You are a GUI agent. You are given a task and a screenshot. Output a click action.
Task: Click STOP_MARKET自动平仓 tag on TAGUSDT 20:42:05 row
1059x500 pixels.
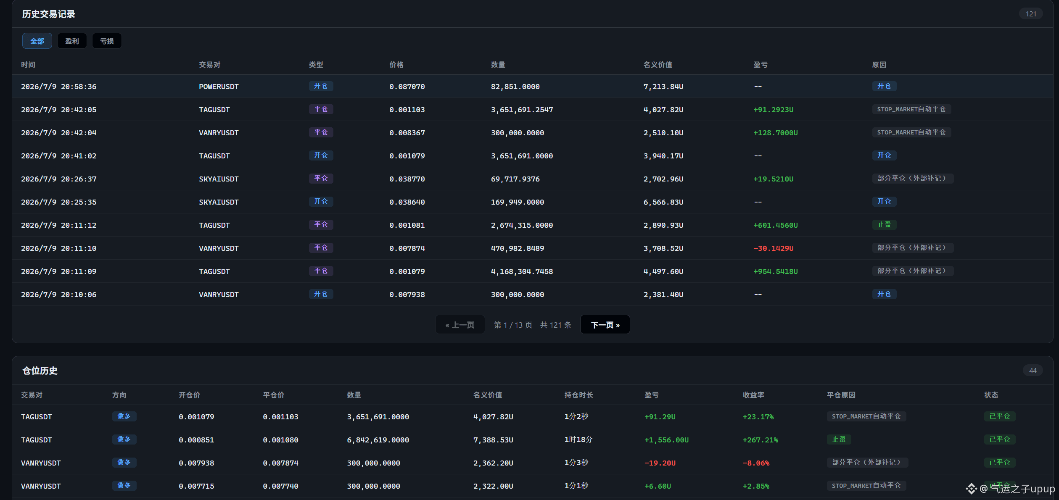click(x=911, y=109)
